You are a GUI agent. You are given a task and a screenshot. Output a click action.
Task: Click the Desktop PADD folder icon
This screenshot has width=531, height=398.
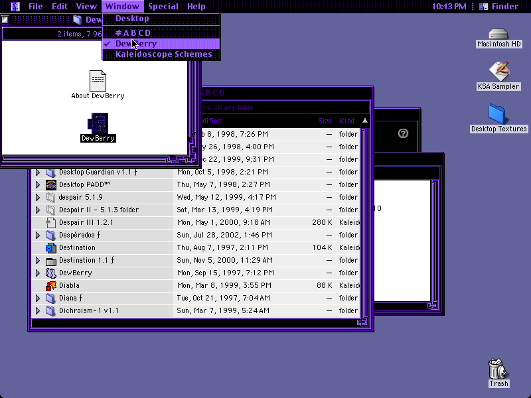pyautogui.click(x=51, y=184)
